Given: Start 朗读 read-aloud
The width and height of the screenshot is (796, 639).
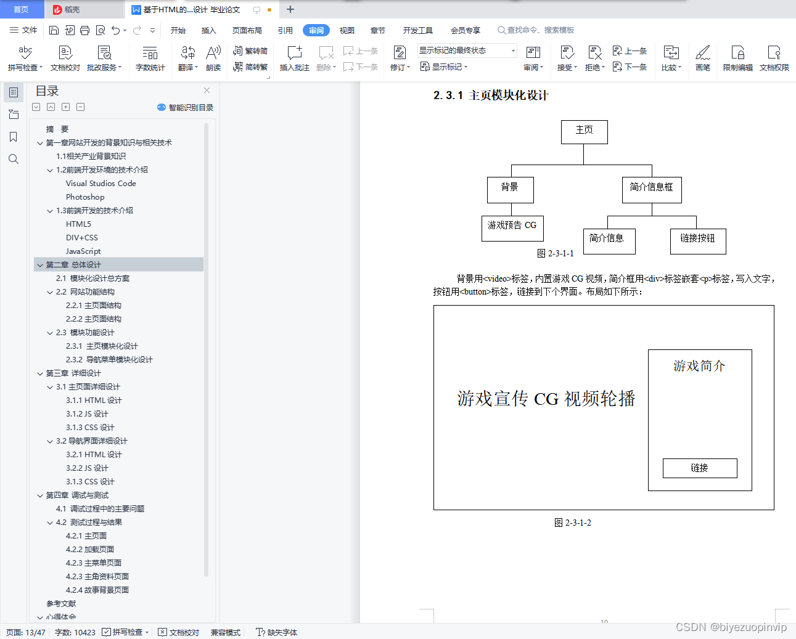Looking at the screenshot, I should pos(213,59).
